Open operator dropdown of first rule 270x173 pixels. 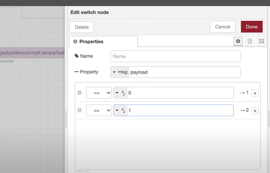99,93
